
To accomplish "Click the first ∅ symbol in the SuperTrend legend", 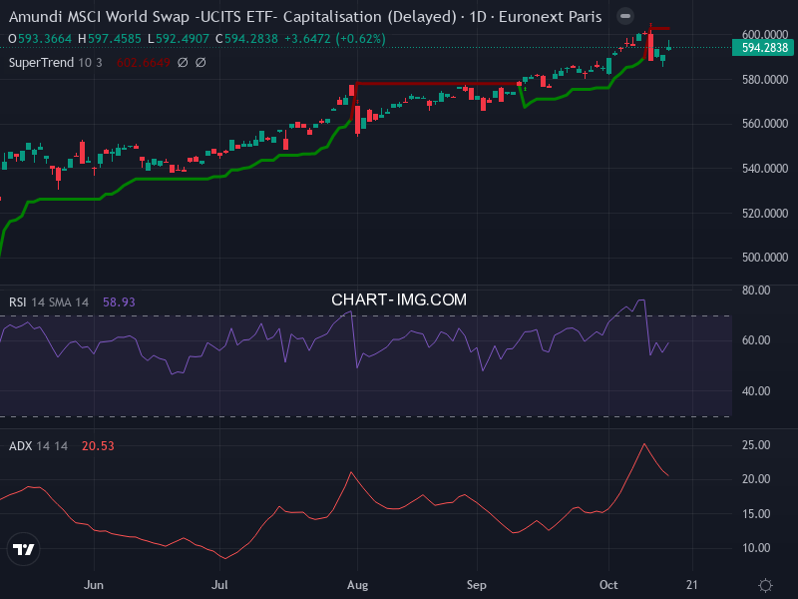I will 184,62.
